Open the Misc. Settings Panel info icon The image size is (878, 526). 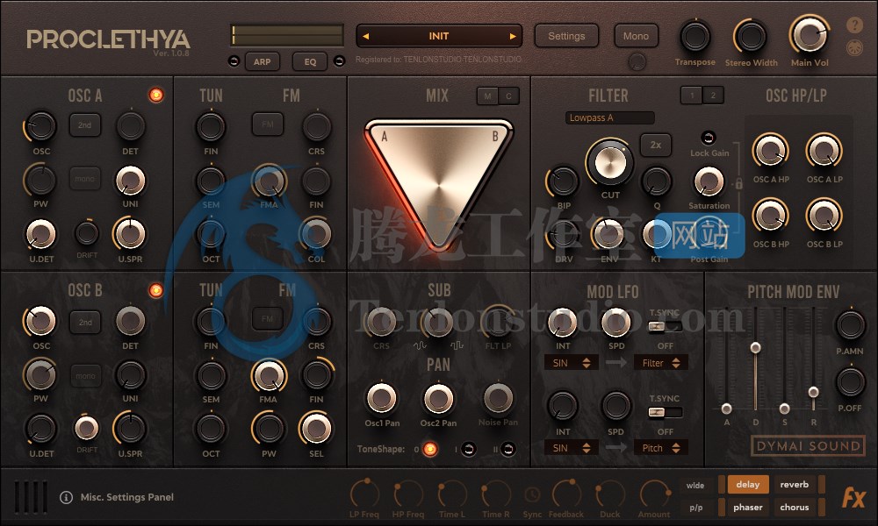pos(66,497)
